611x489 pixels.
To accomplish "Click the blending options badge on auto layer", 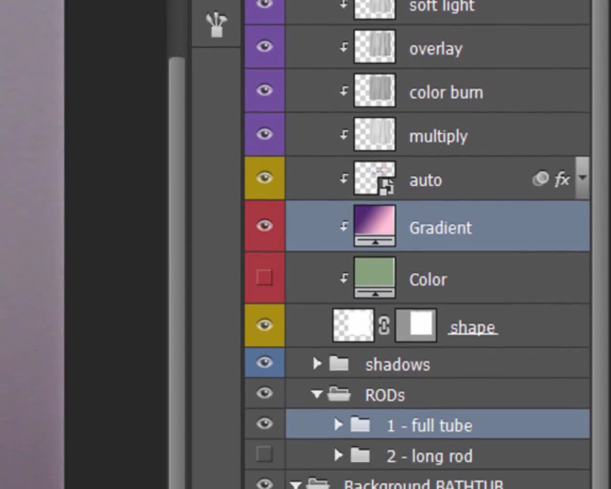I will [x=540, y=179].
